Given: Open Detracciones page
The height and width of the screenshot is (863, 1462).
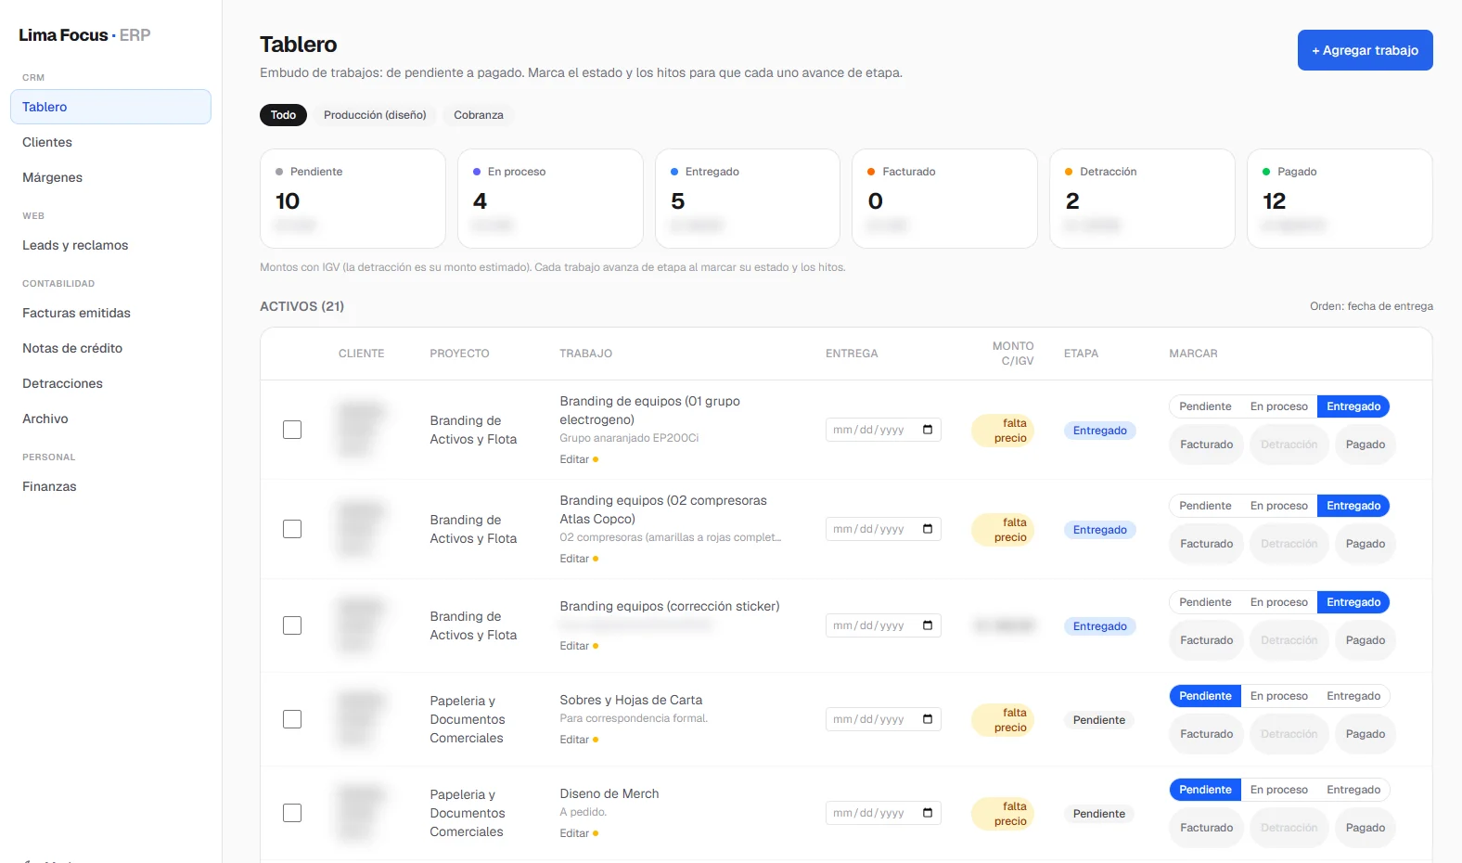Looking at the screenshot, I should point(110,383).
